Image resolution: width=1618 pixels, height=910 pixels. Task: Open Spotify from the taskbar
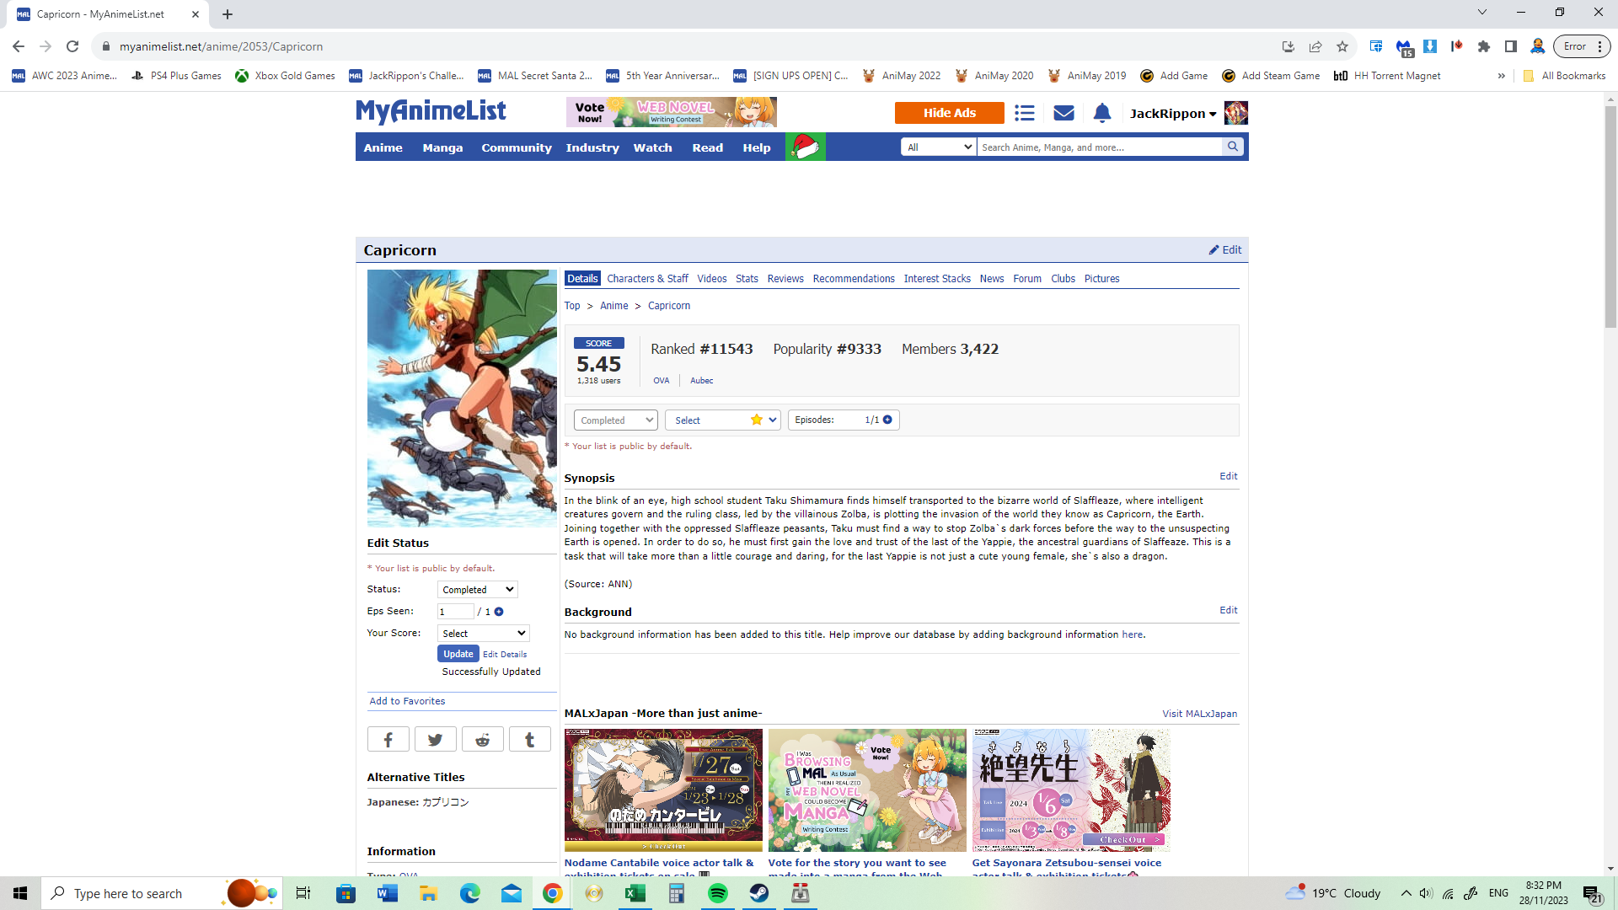point(718,893)
